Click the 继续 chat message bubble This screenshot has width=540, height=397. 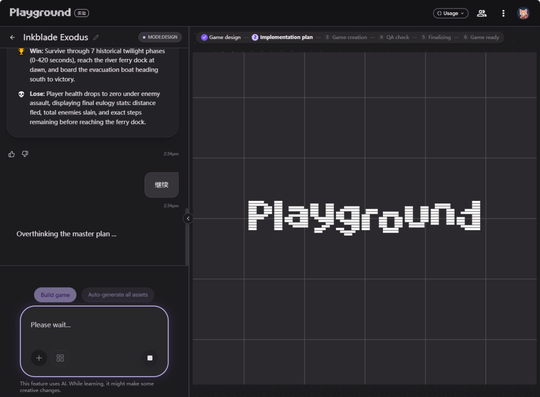pos(161,185)
